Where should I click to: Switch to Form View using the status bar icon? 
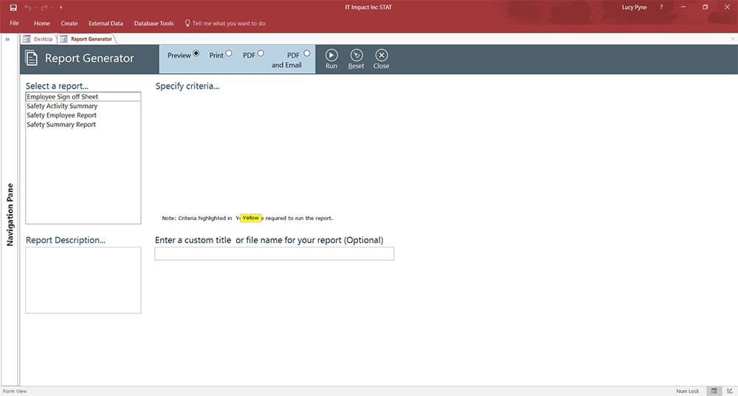(x=714, y=391)
